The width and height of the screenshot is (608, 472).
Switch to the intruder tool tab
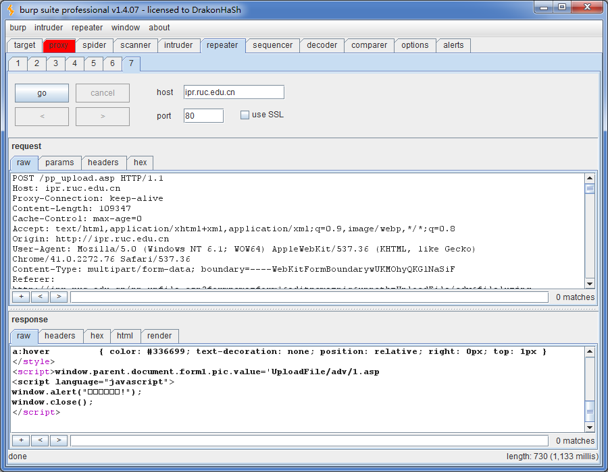[178, 45]
